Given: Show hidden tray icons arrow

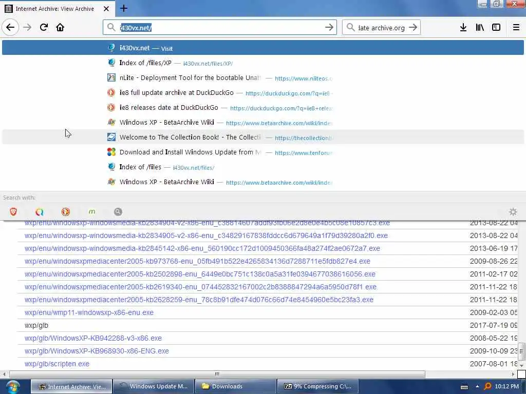Looking at the screenshot, I should [x=477, y=387].
